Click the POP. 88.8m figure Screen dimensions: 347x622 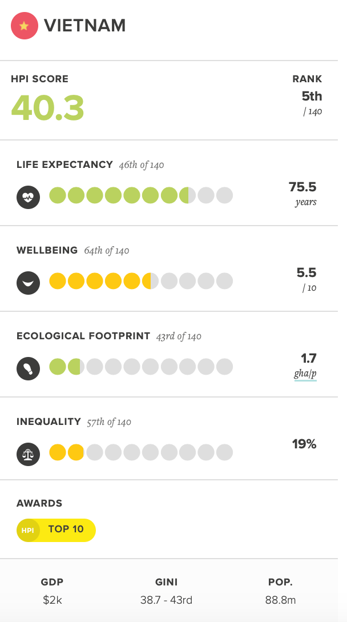coord(280,600)
